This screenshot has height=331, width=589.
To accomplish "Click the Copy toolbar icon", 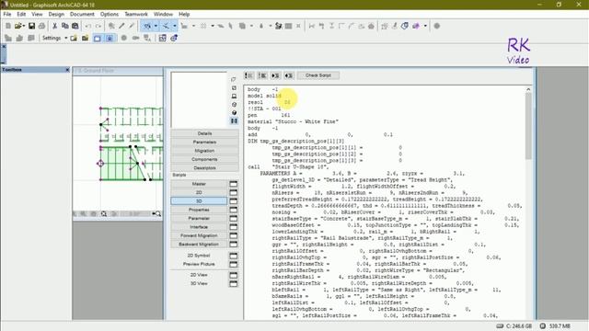I will click(x=65, y=26).
